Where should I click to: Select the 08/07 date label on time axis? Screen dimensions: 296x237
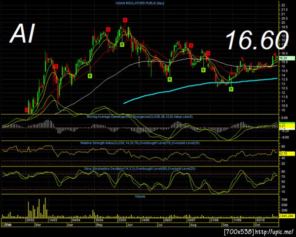[168, 220]
